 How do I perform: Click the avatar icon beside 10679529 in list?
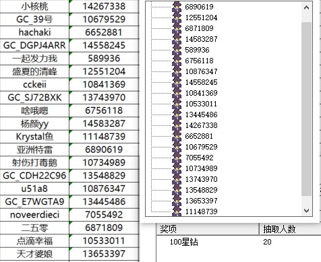(177, 147)
